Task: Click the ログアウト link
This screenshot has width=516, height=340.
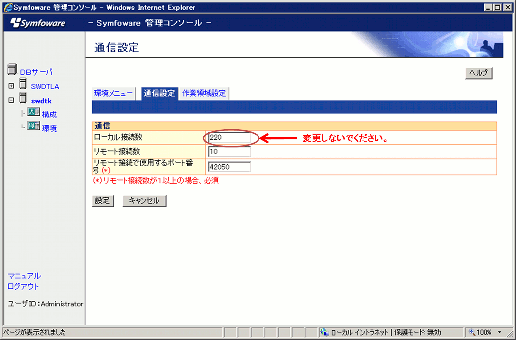Action: (x=23, y=287)
